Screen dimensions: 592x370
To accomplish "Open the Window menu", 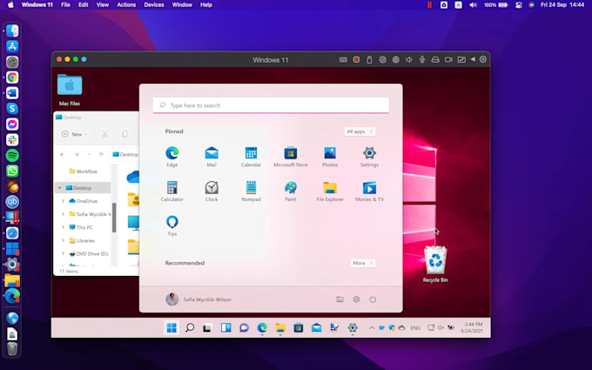I will tap(182, 5).
